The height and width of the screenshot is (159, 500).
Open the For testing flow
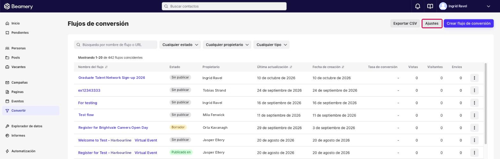(88, 103)
